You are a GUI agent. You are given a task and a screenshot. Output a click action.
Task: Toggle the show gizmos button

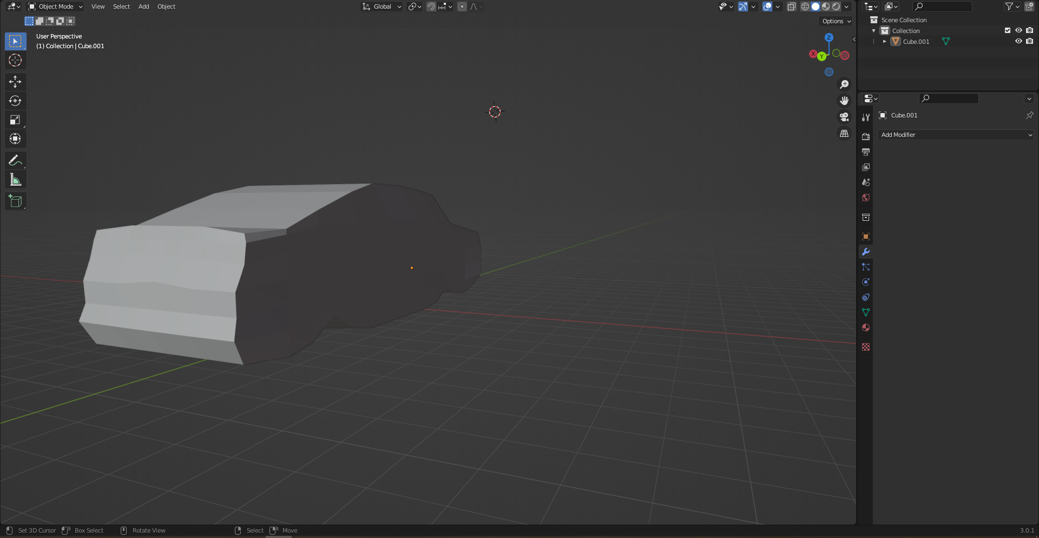(x=743, y=6)
